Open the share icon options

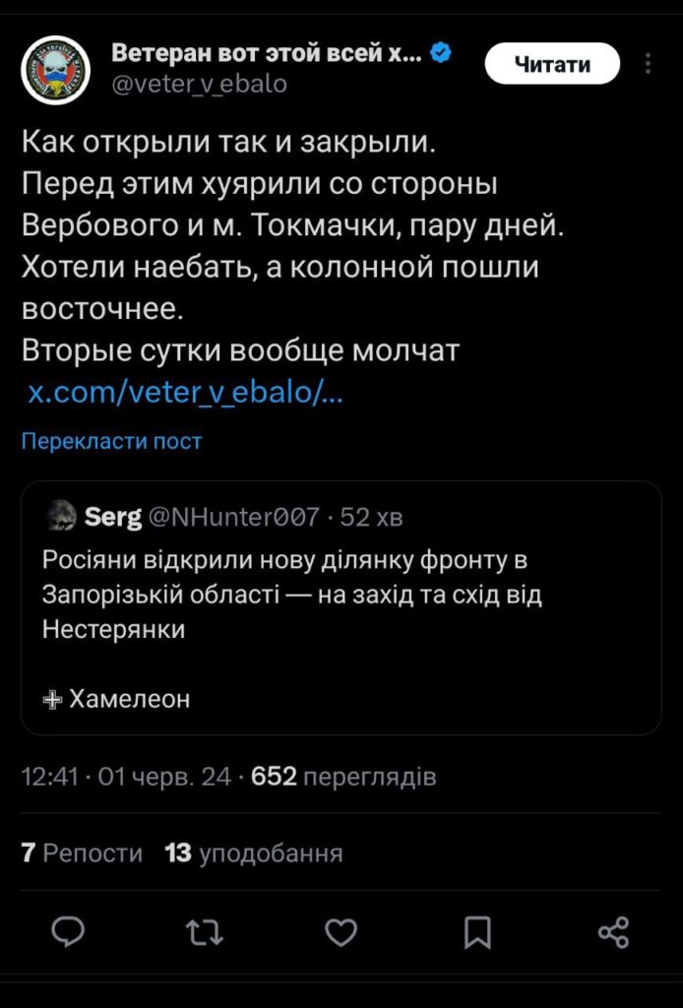coord(613,931)
